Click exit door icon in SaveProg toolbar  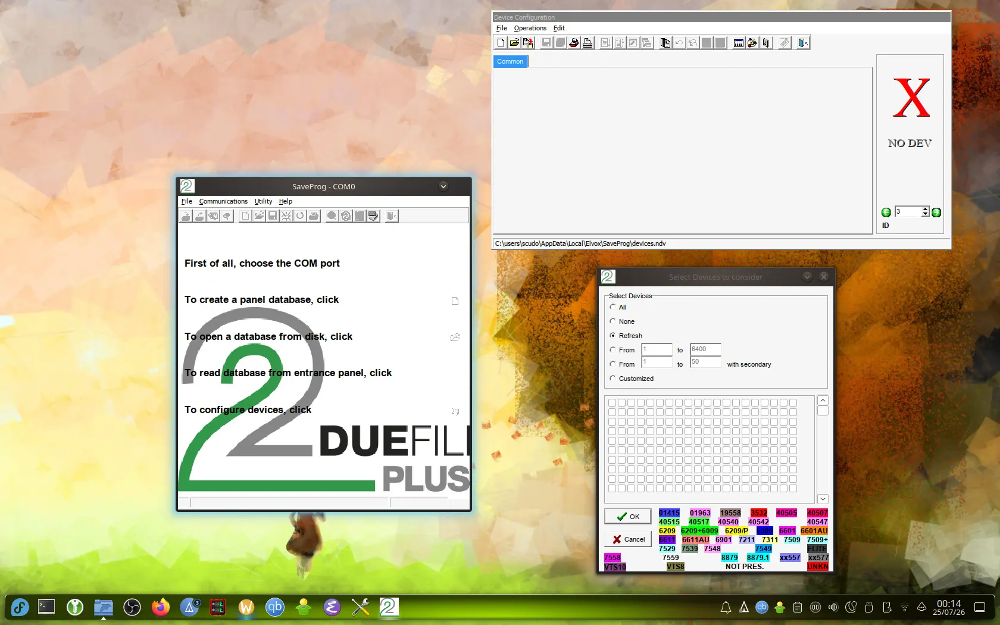[x=392, y=216]
